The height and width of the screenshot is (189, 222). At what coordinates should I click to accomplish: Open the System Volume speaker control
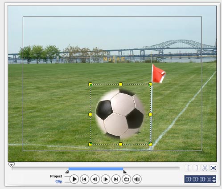137,179
